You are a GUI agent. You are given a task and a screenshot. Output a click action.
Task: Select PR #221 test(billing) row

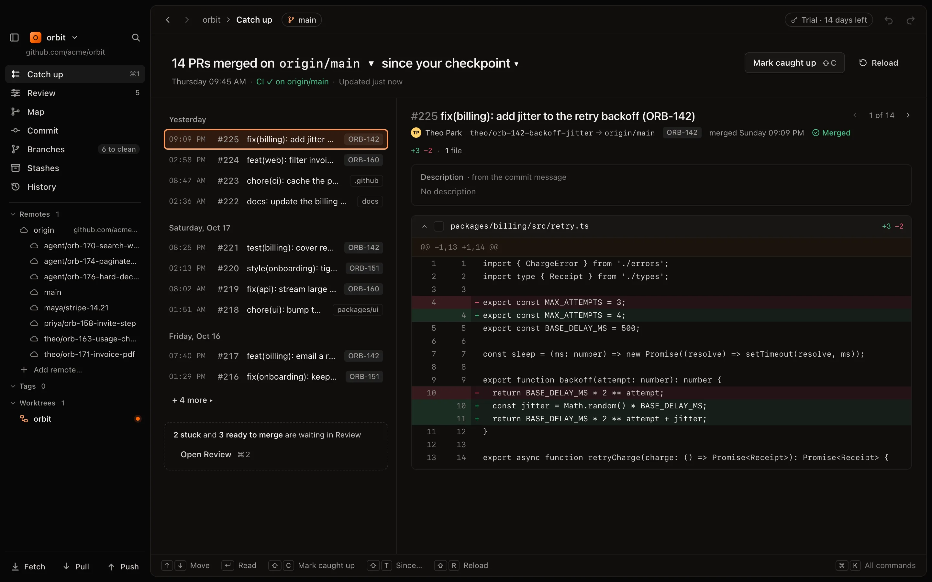276,248
